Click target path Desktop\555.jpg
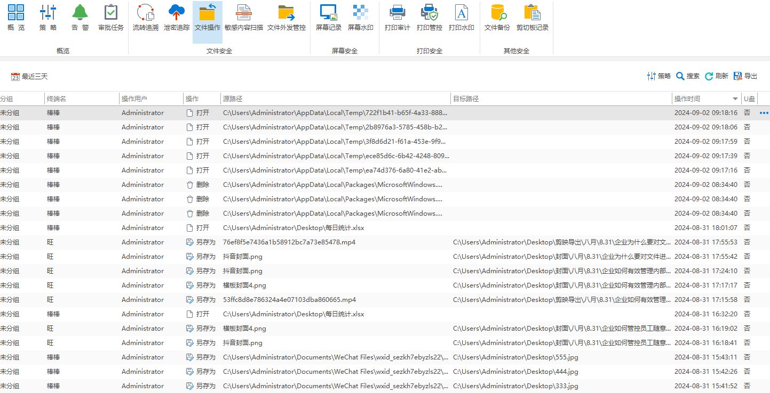 tap(515, 357)
